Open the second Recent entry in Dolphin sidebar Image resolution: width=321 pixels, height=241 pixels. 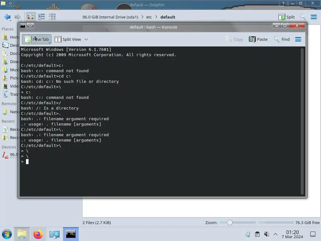pyautogui.click(x=10, y=138)
